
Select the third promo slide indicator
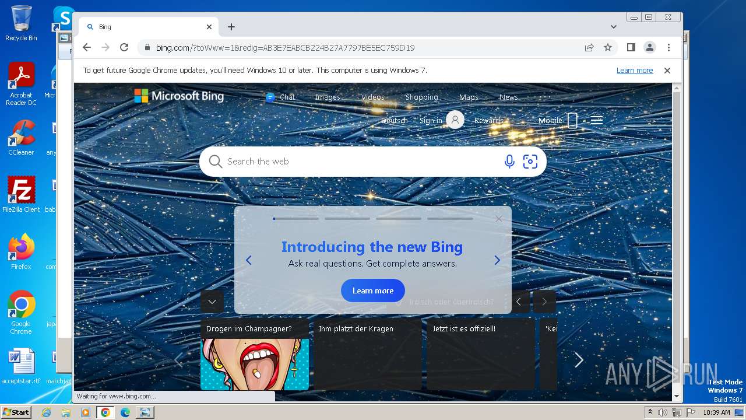[x=399, y=219]
